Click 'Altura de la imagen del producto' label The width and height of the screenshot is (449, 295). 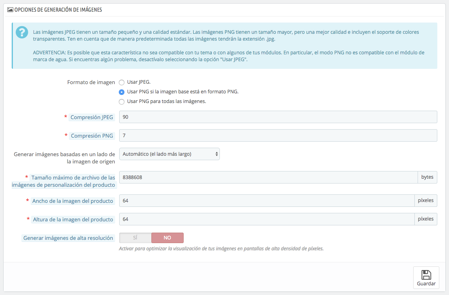pos(73,220)
